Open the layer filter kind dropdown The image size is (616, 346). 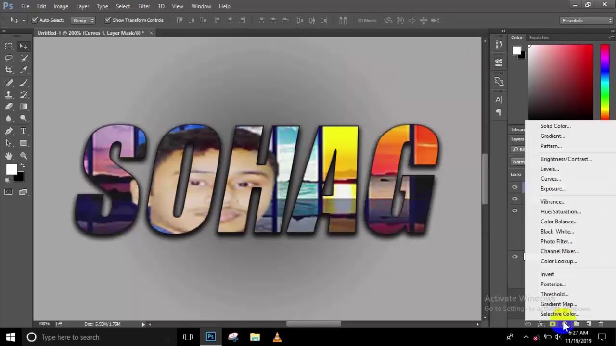519,149
